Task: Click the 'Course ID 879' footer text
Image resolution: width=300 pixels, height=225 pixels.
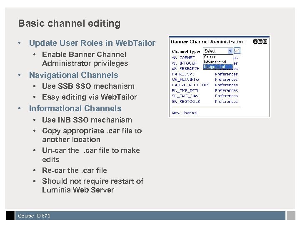Action: [x=34, y=216]
